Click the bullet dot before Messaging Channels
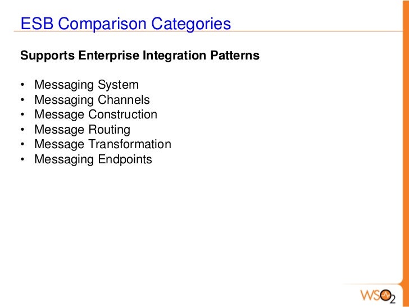 (x=22, y=99)
